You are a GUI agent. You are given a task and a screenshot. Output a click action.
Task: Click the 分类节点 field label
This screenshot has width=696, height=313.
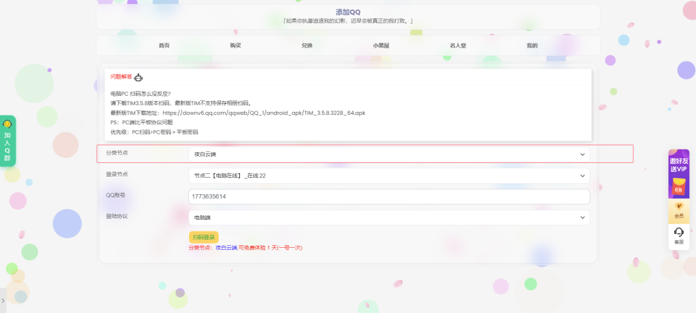pyautogui.click(x=117, y=153)
